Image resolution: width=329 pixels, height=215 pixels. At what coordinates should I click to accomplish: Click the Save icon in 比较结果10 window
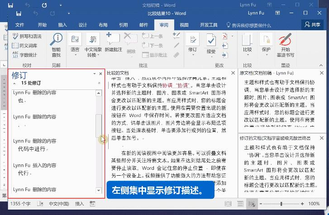(19, 14)
